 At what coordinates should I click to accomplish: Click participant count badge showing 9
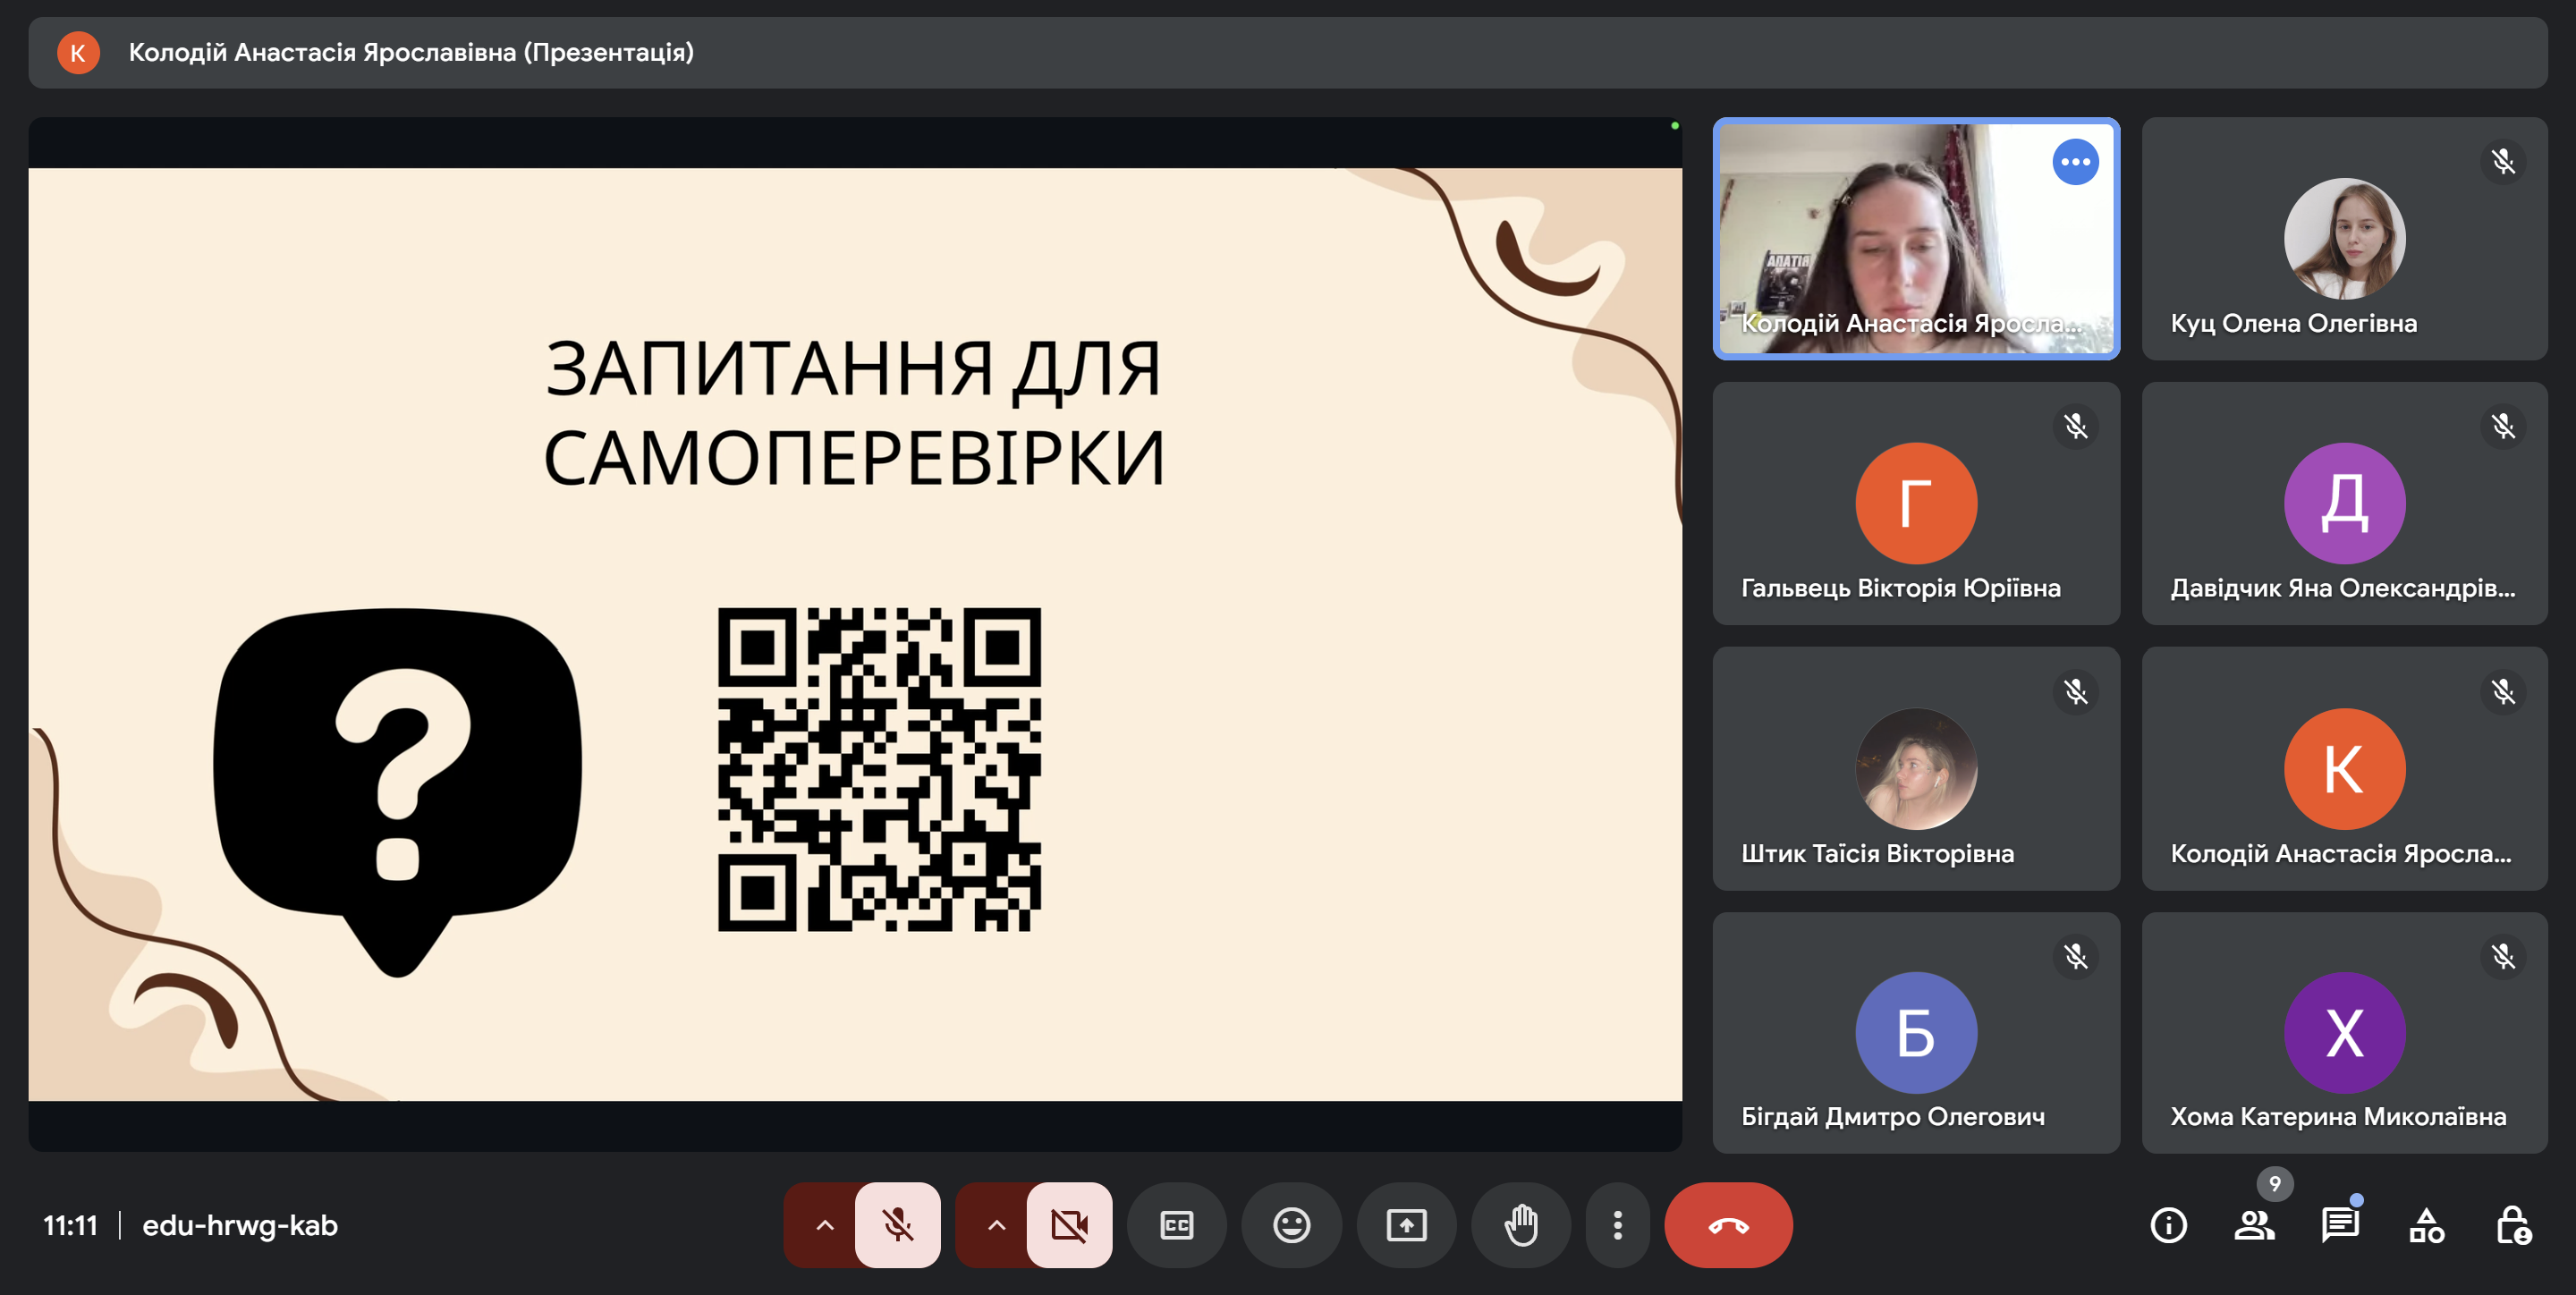2274,1184
